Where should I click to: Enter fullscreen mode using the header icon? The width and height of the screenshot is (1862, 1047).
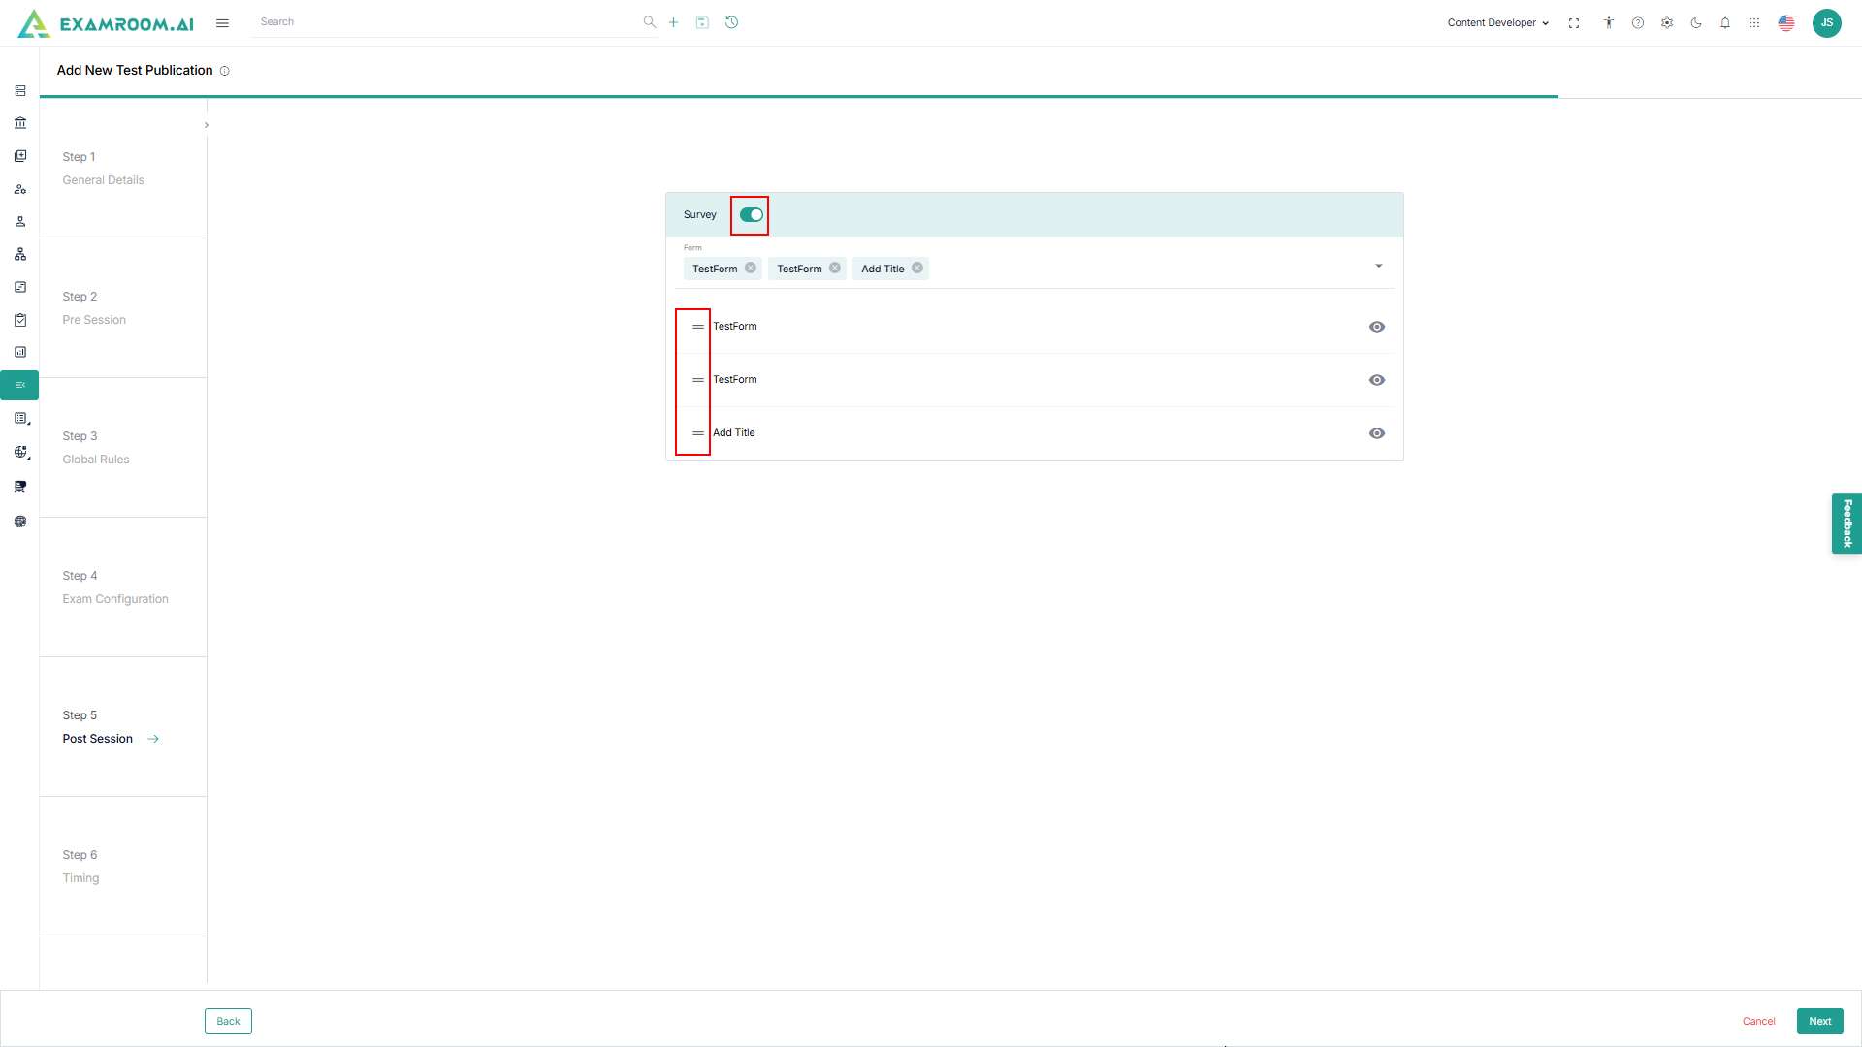tap(1574, 23)
